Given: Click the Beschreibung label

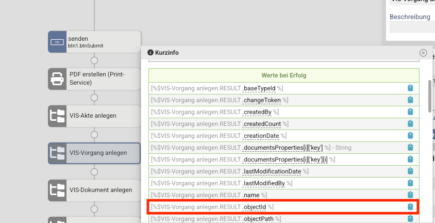Looking at the screenshot, I should [410, 17].
